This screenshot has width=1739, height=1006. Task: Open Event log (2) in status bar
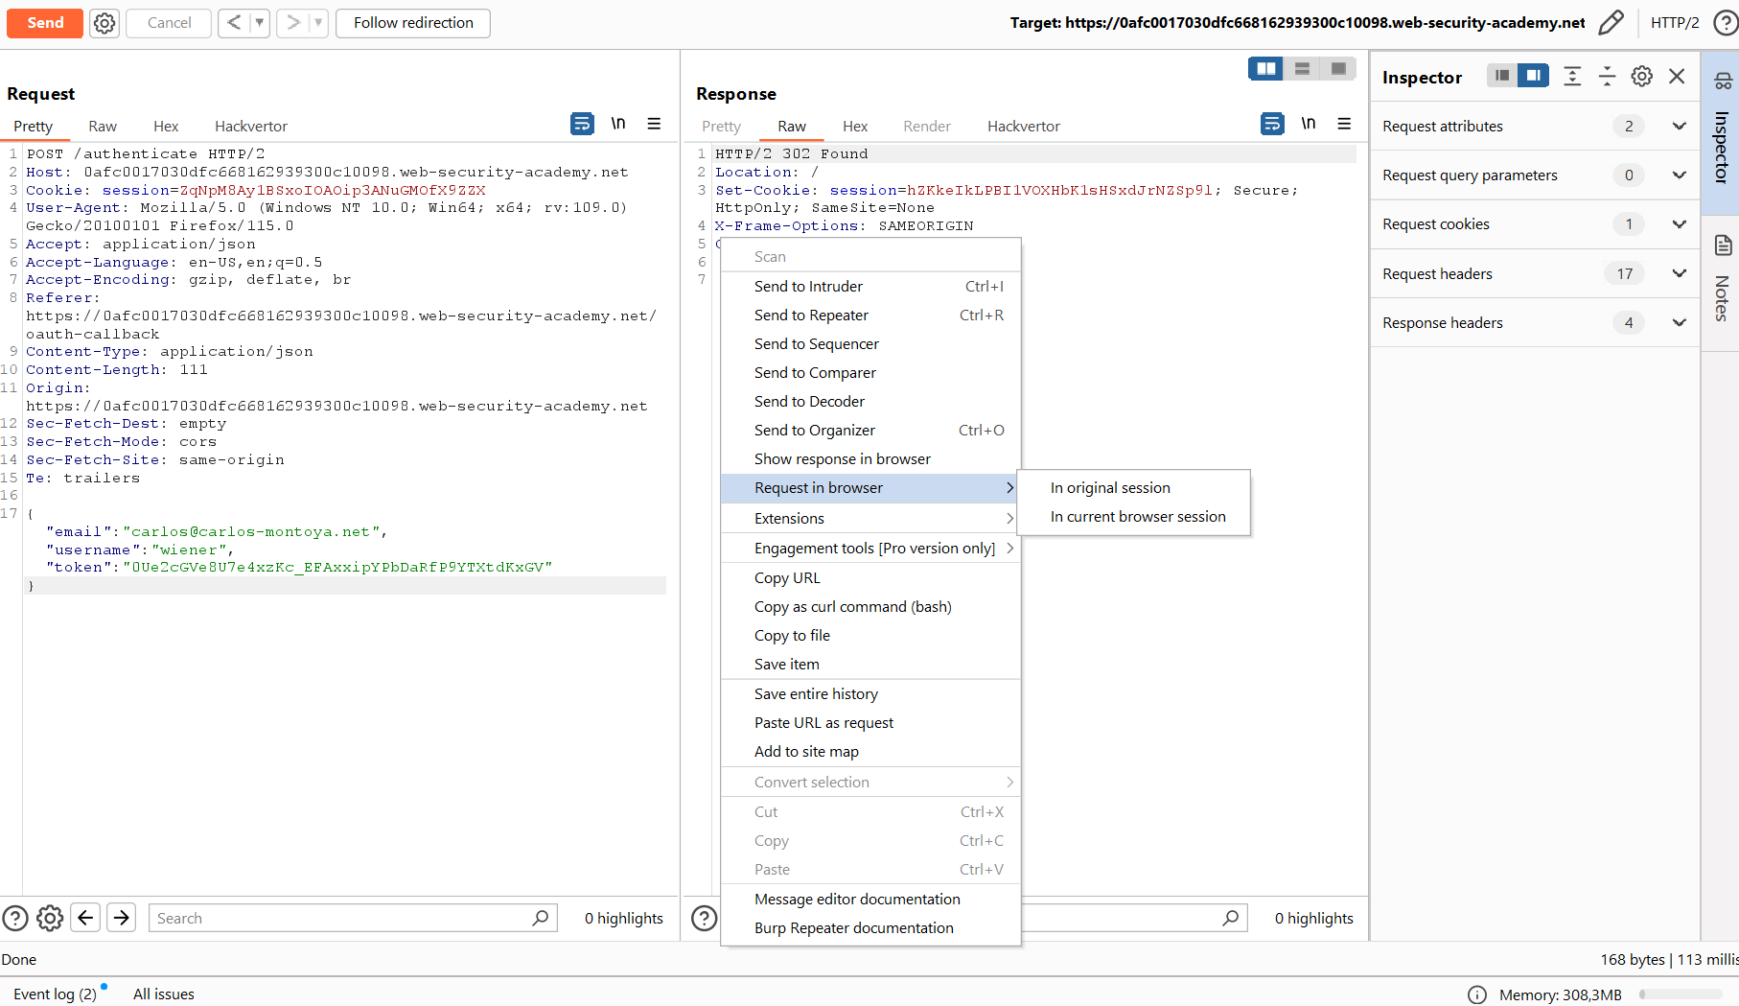(55, 994)
